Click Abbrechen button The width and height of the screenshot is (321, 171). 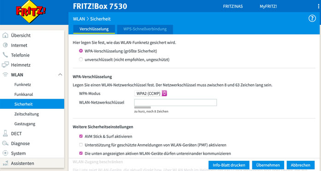click(301, 165)
